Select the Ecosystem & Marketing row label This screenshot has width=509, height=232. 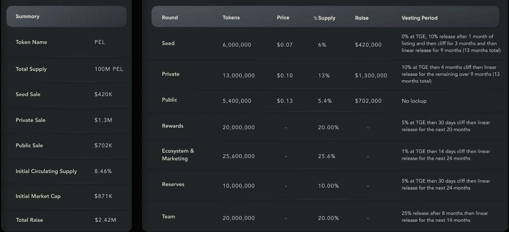(x=178, y=155)
